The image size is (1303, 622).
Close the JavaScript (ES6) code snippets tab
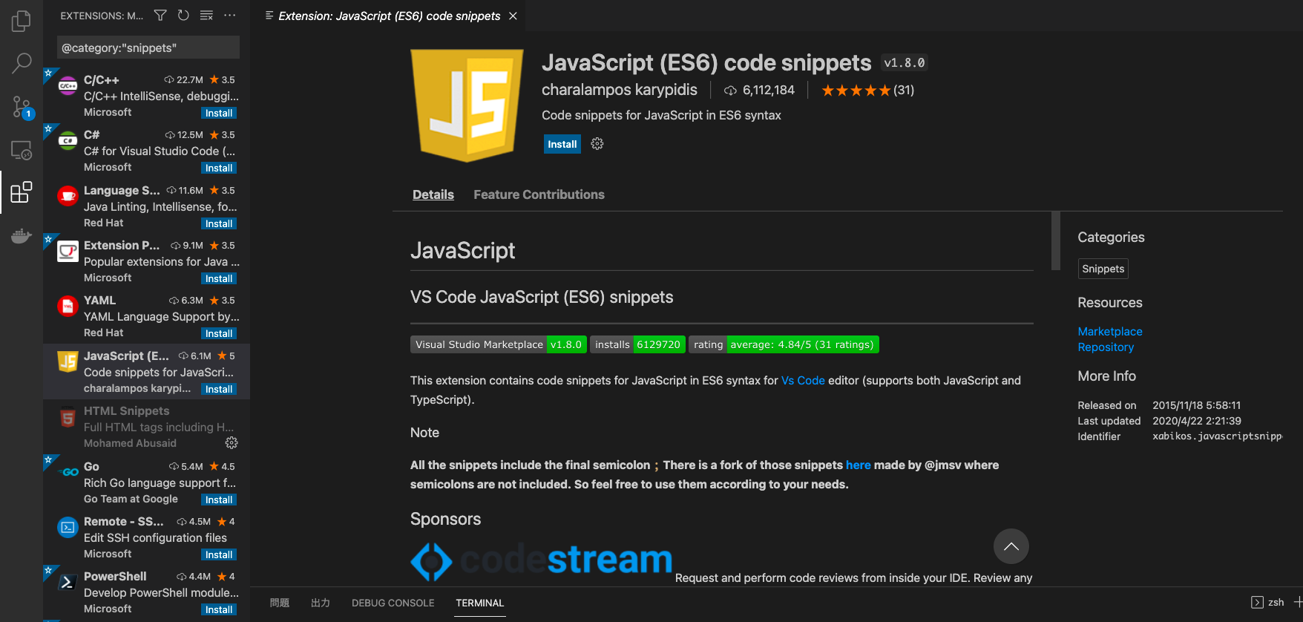pos(513,16)
